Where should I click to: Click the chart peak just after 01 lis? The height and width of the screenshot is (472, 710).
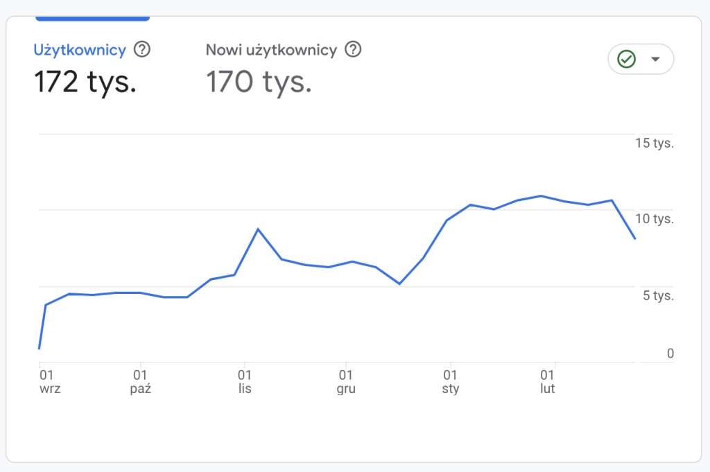coord(258,229)
